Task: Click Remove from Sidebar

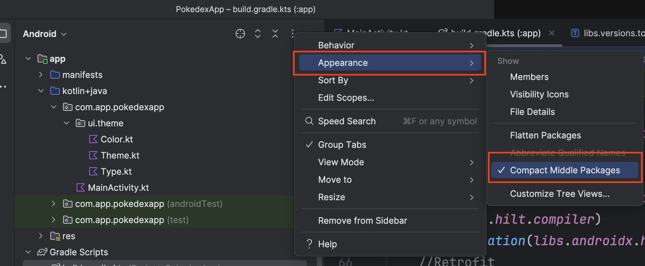Action: [x=362, y=221]
